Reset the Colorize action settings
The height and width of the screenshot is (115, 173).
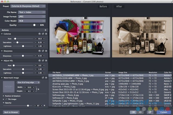click(x=40, y=34)
